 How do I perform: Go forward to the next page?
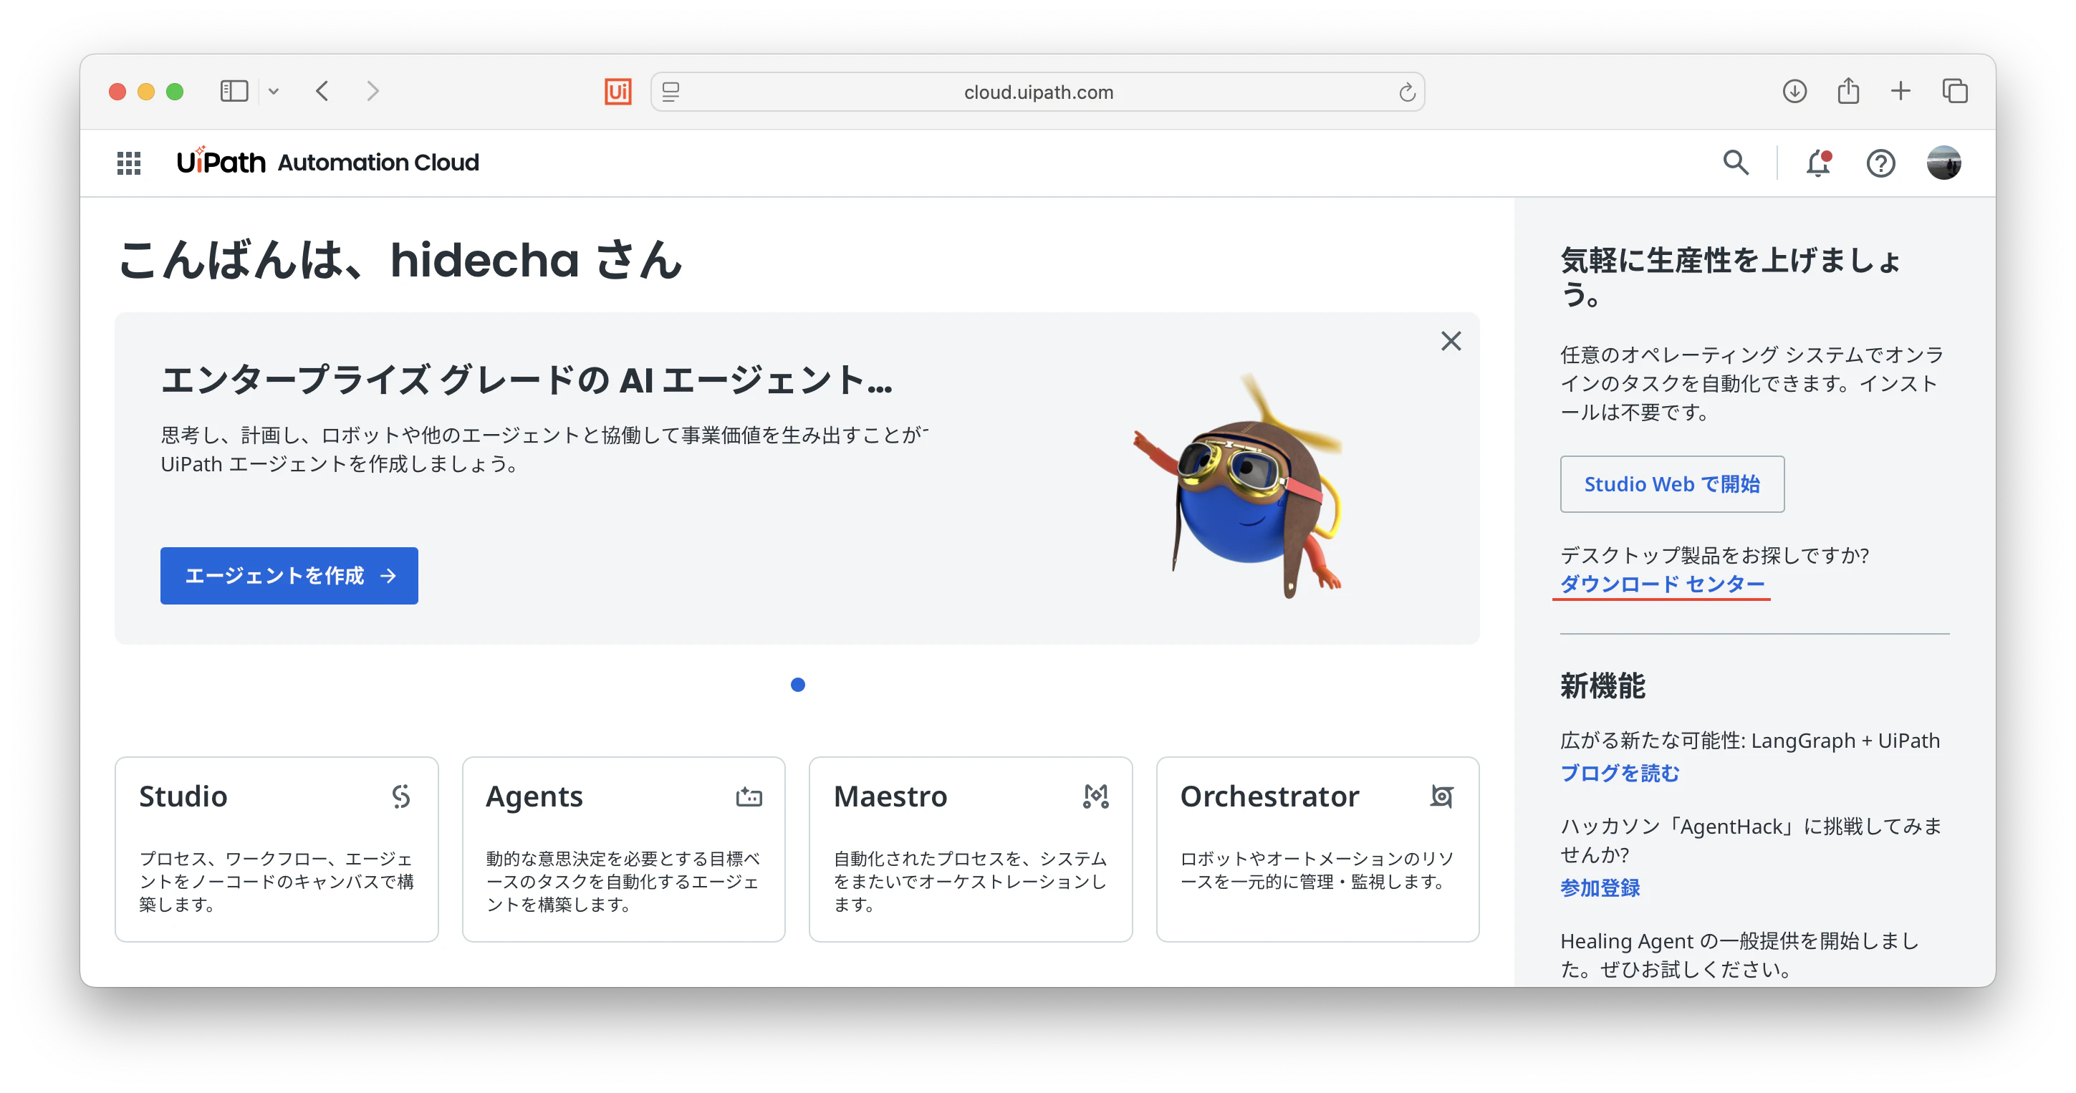(372, 91)
